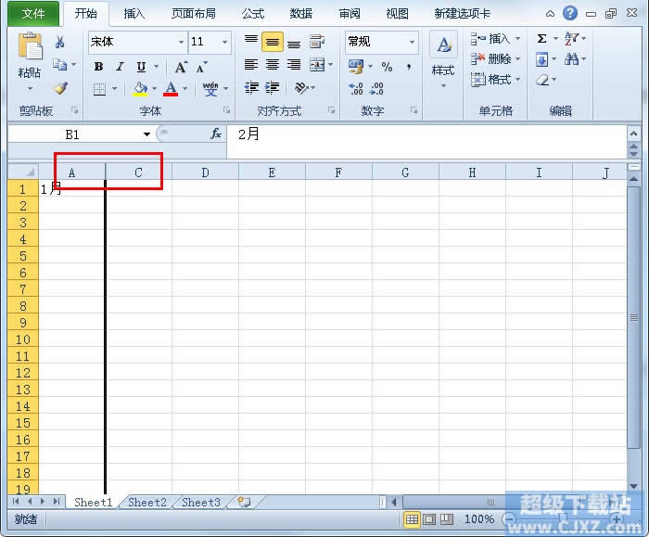Click the text Orientation icon
This screenshot has height=537, width=649.
(301, 88)
